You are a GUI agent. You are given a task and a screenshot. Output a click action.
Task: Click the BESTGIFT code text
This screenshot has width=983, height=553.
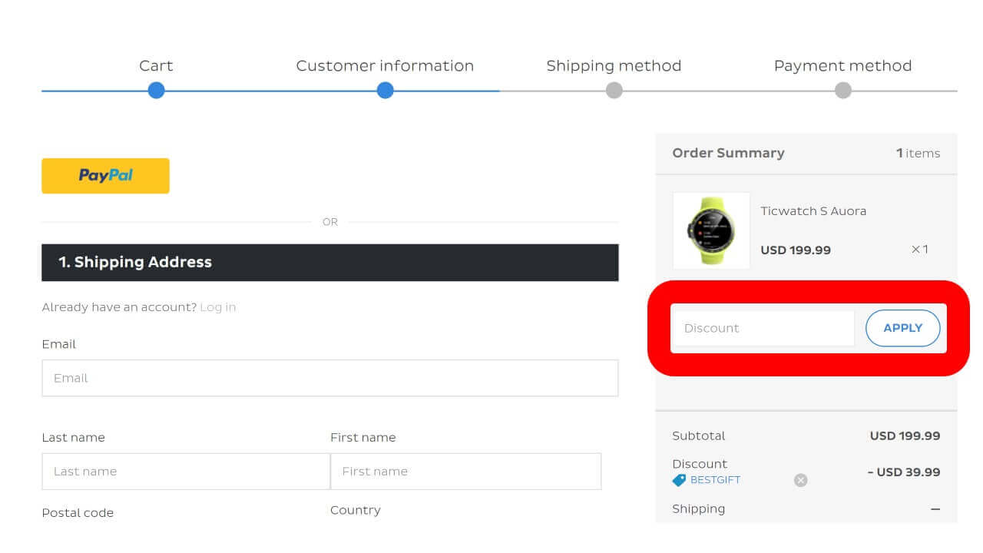(x=715, y=480)
